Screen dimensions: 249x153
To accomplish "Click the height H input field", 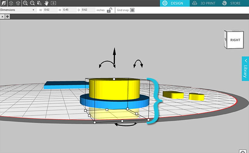I will click(70, 10).
